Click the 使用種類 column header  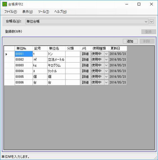click(100, 48)
